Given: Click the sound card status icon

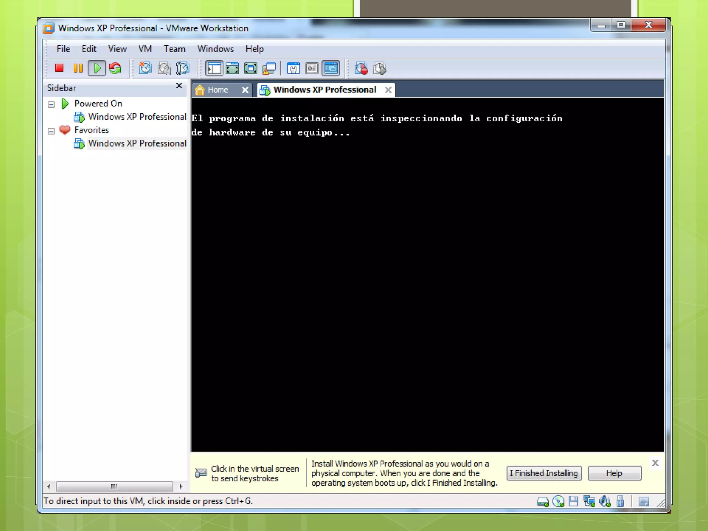Looking at the screenshot, I should (x=605, y=501).
